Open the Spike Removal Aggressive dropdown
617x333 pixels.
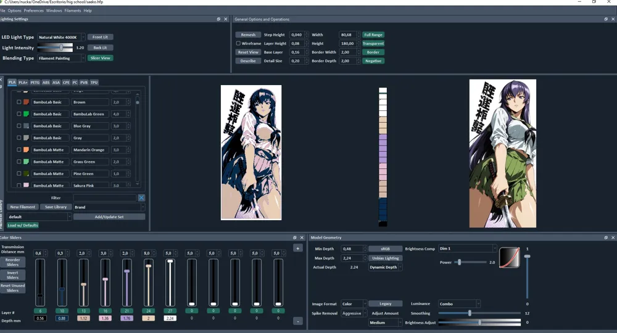pyautogui.click(x=354, y=313)
